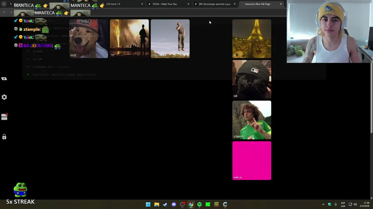This screenshot has height=209, width=373.
Task: Close the Awesome New Tab Page tab
Action: pyautogui.click(x=281, y=4)
